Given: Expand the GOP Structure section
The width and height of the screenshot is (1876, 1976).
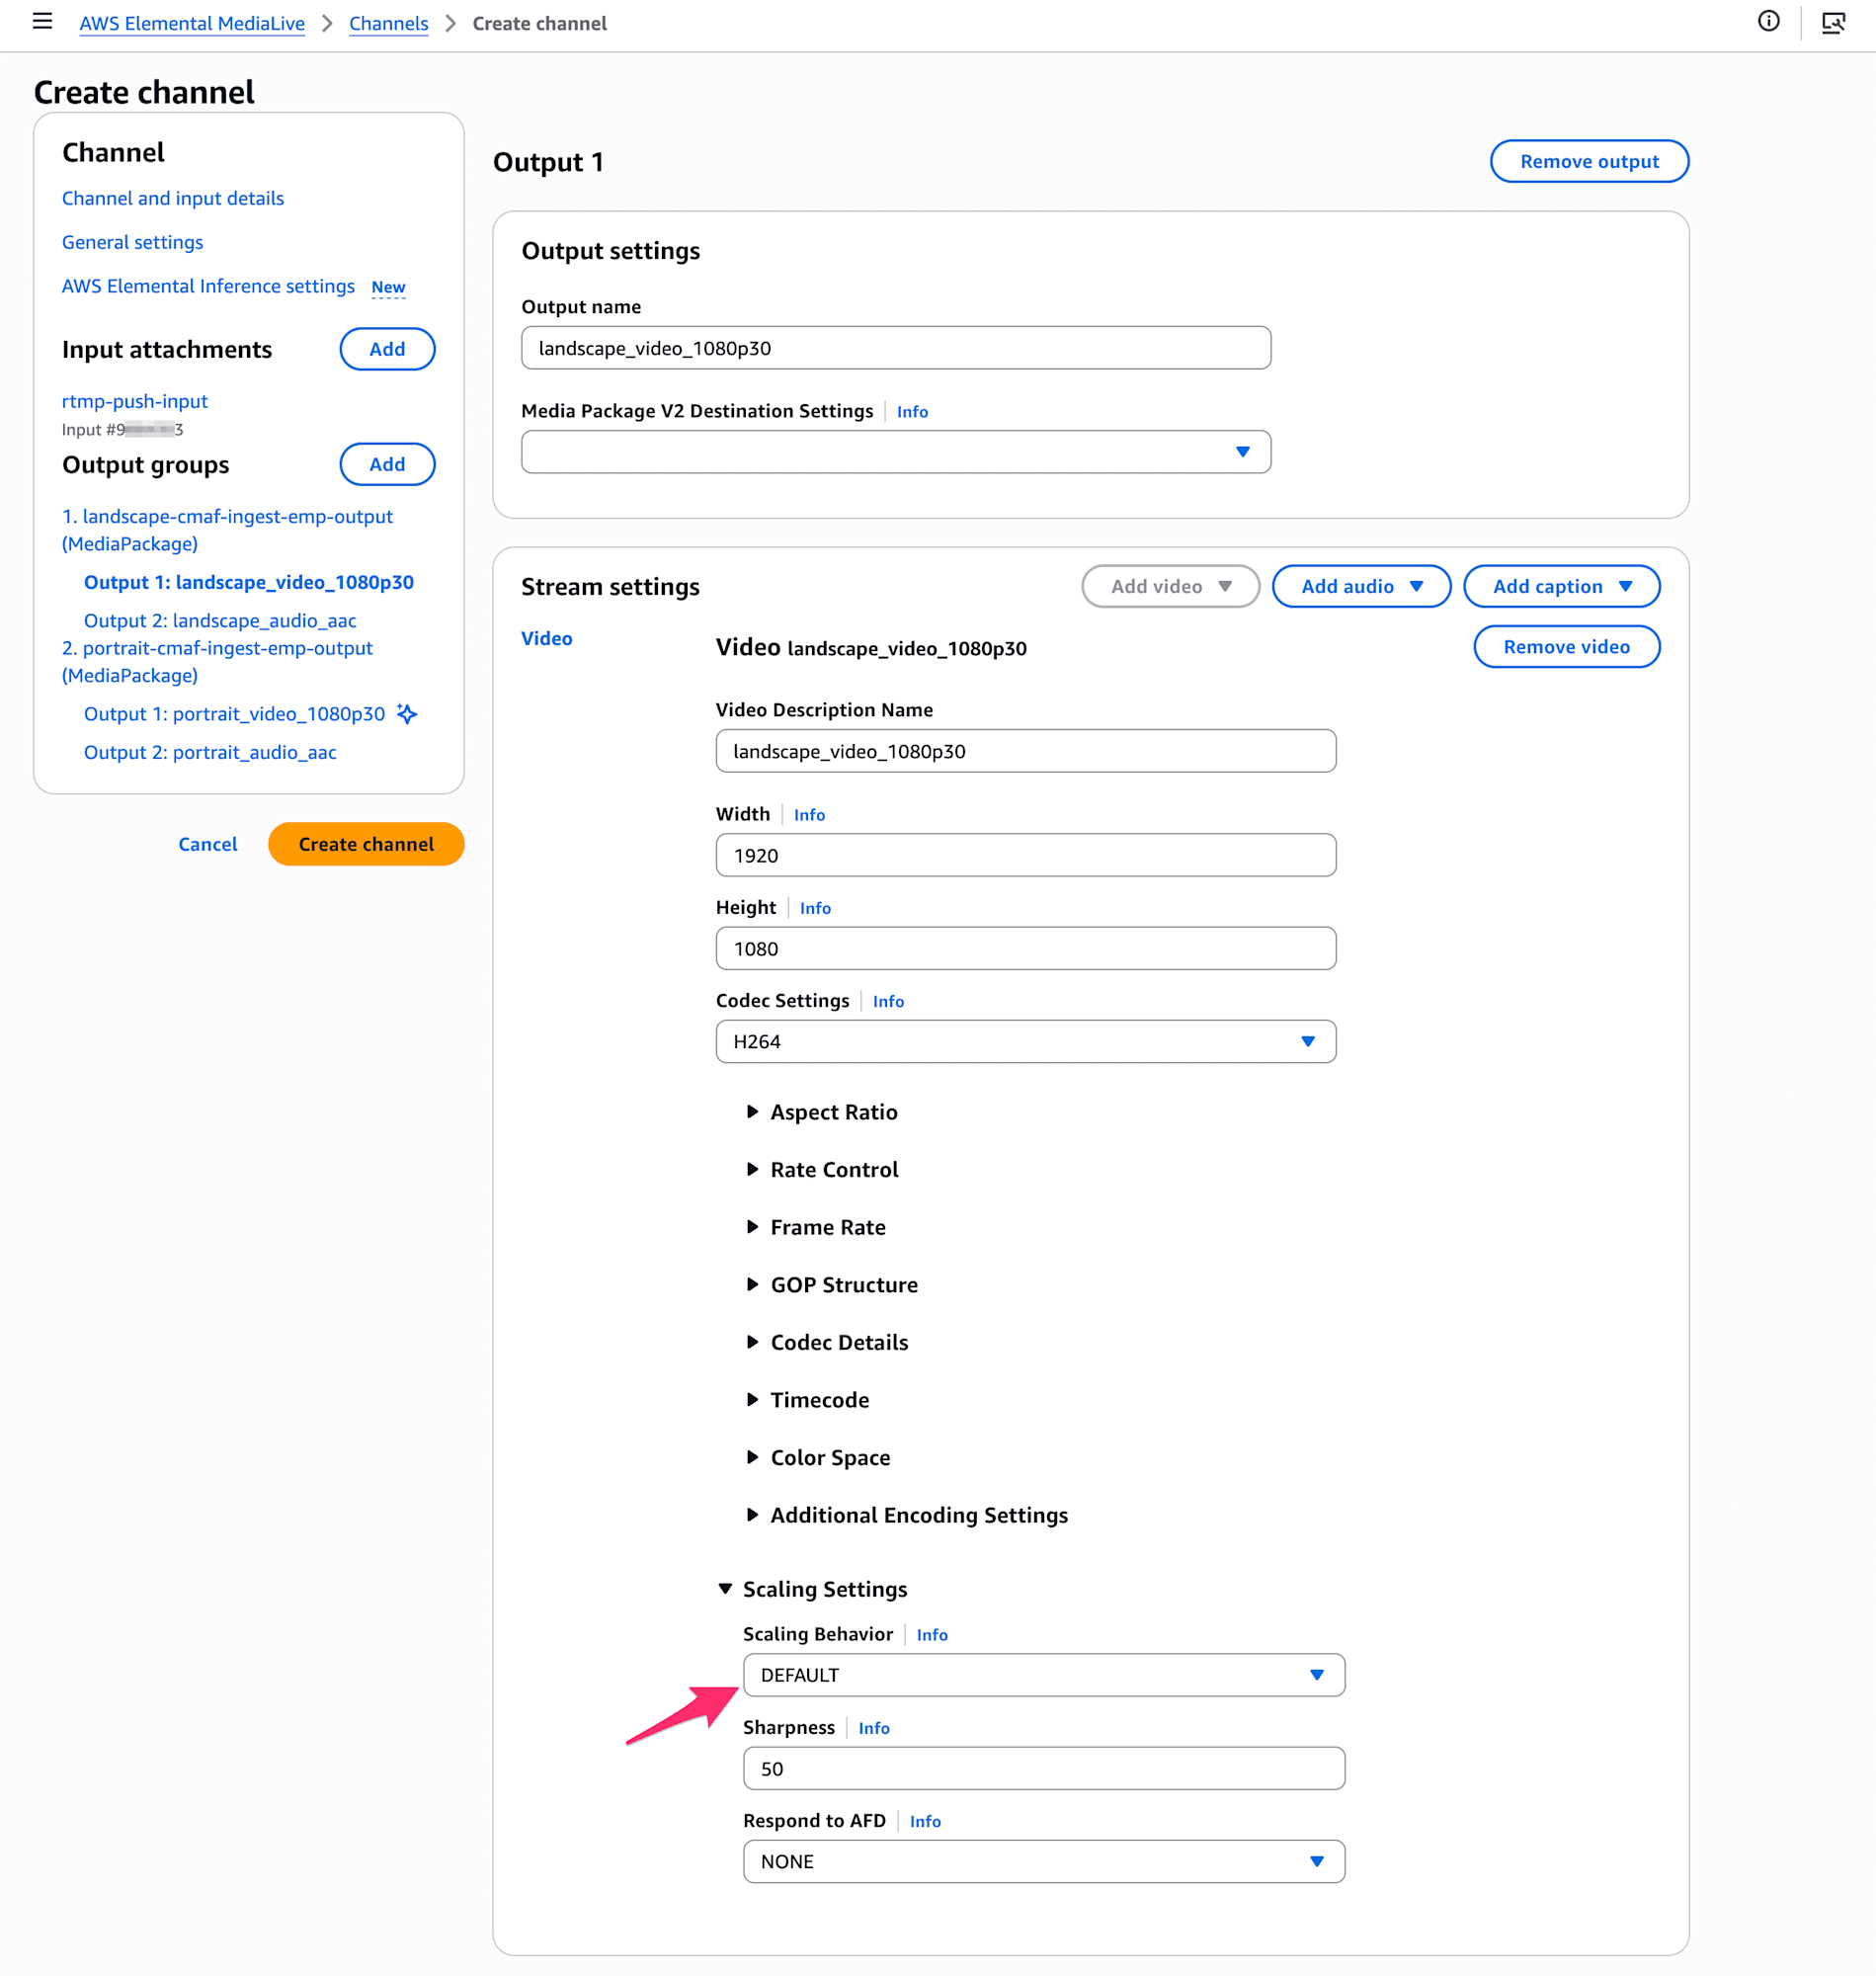Looking at the screenshot, I should [x=843, y=1285].
